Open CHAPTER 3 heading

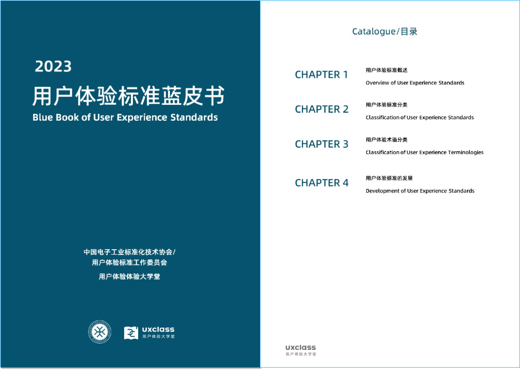click(x=322, y=144)
